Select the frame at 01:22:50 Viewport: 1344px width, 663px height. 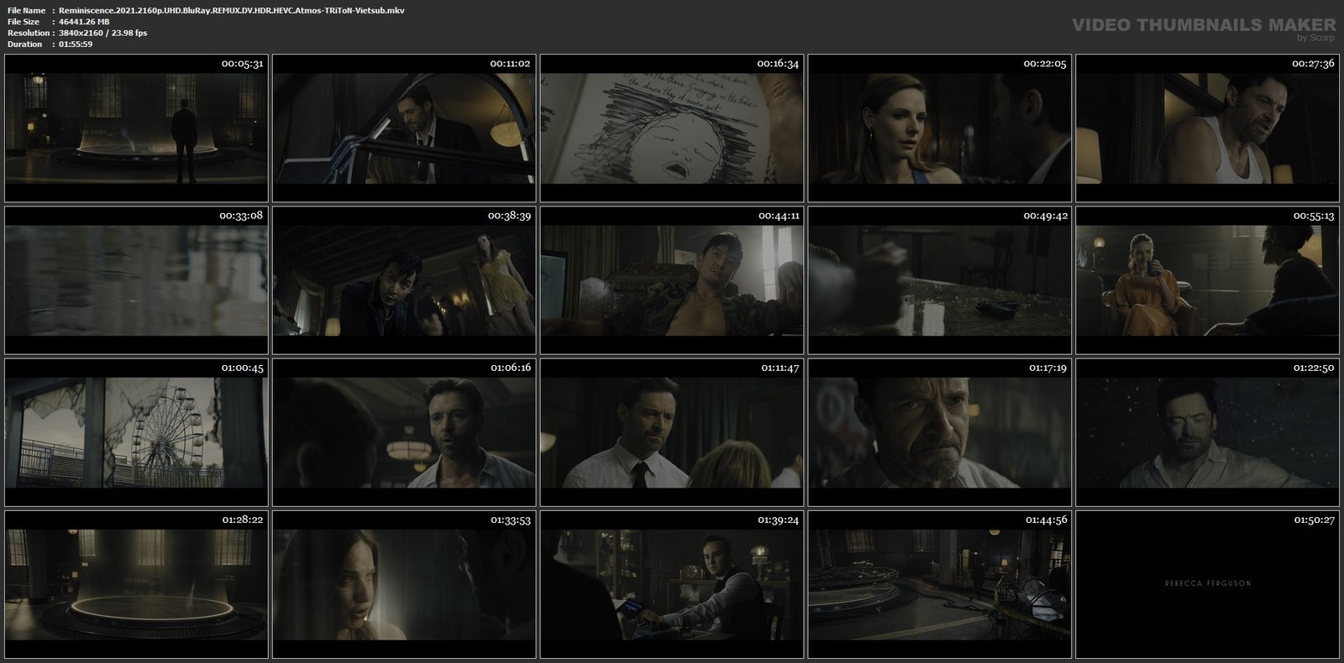click(1207, 432)
